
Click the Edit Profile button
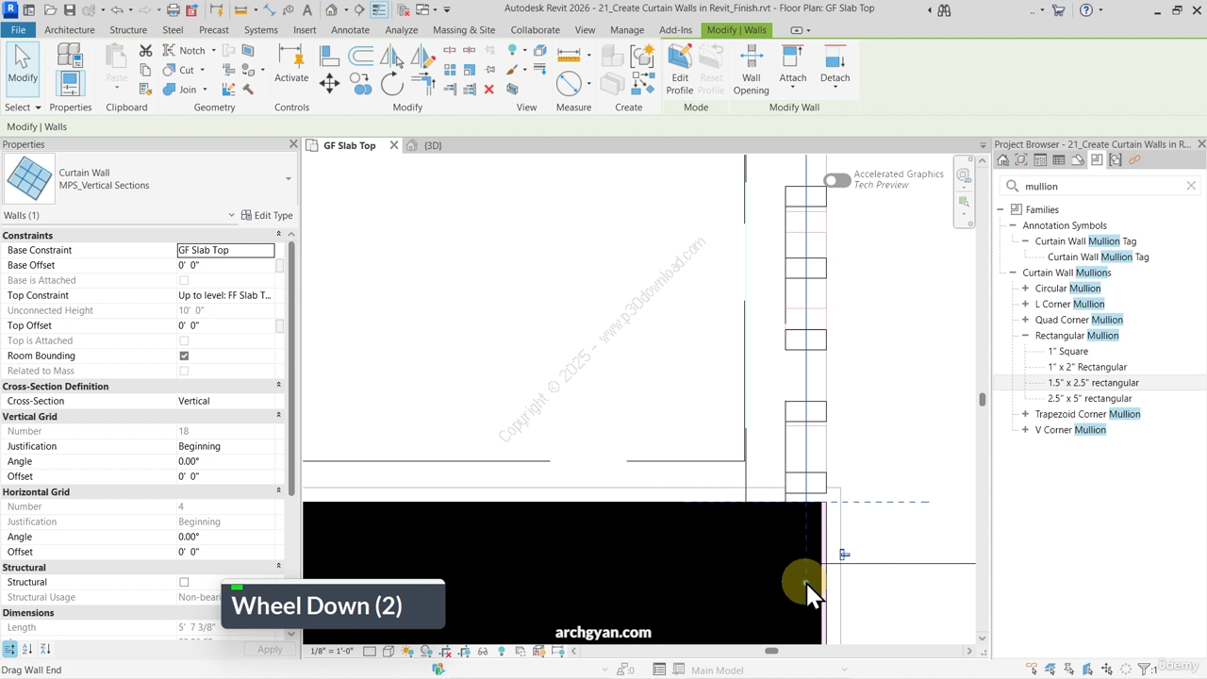680,70
